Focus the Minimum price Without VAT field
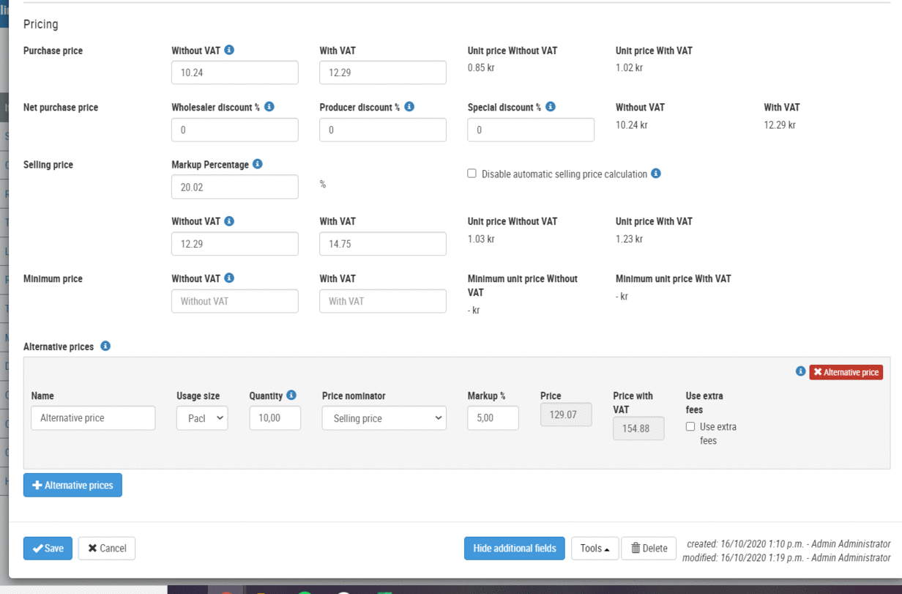Screen dimensions: 902x594 234,301
